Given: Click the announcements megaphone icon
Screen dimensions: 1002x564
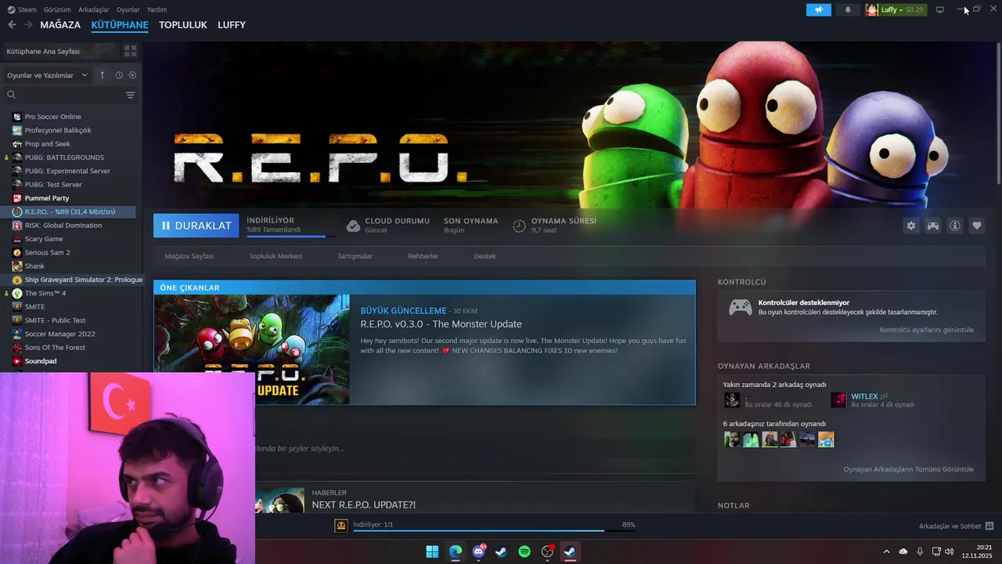Looking at the screenshot, I should [x=819, y=10].
